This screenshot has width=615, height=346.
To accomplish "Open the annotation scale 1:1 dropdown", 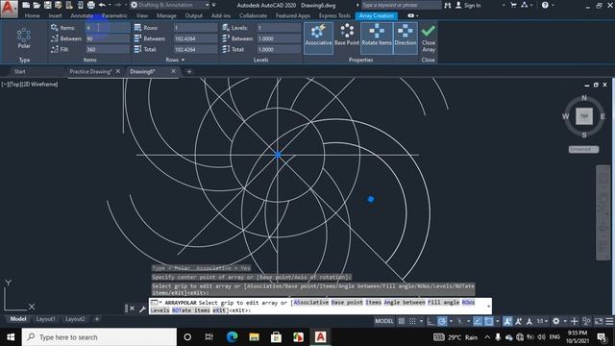I will (542, 321).
